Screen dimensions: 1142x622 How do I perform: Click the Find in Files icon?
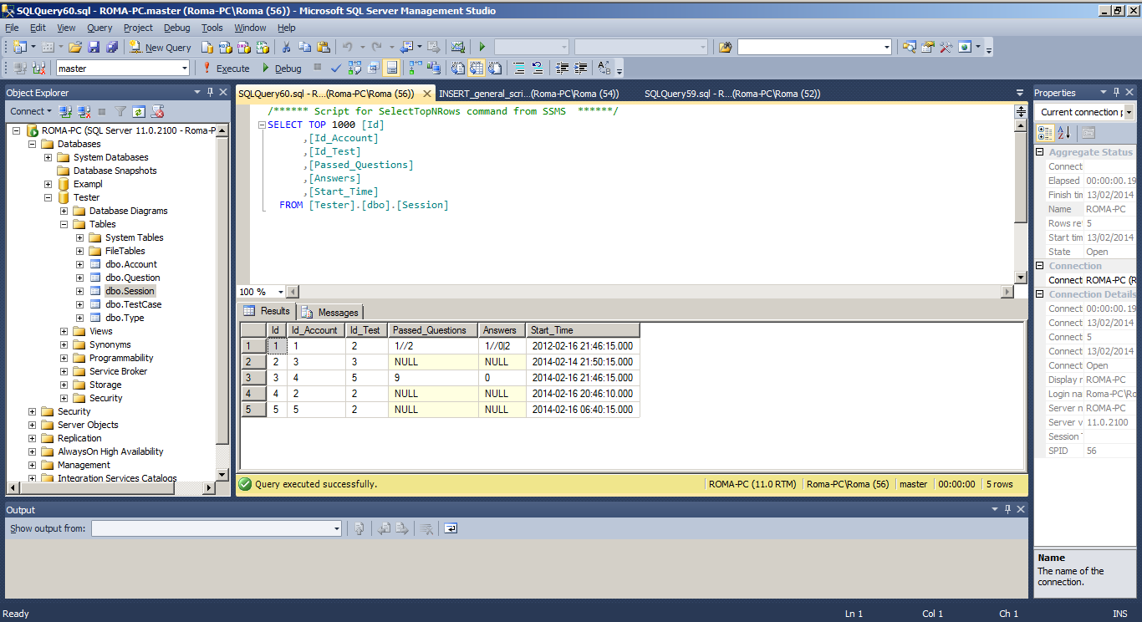[x=726, y=48]
